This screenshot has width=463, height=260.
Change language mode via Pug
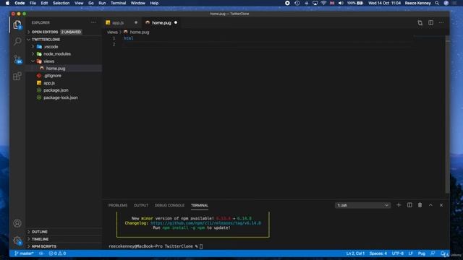coord(421,253)
